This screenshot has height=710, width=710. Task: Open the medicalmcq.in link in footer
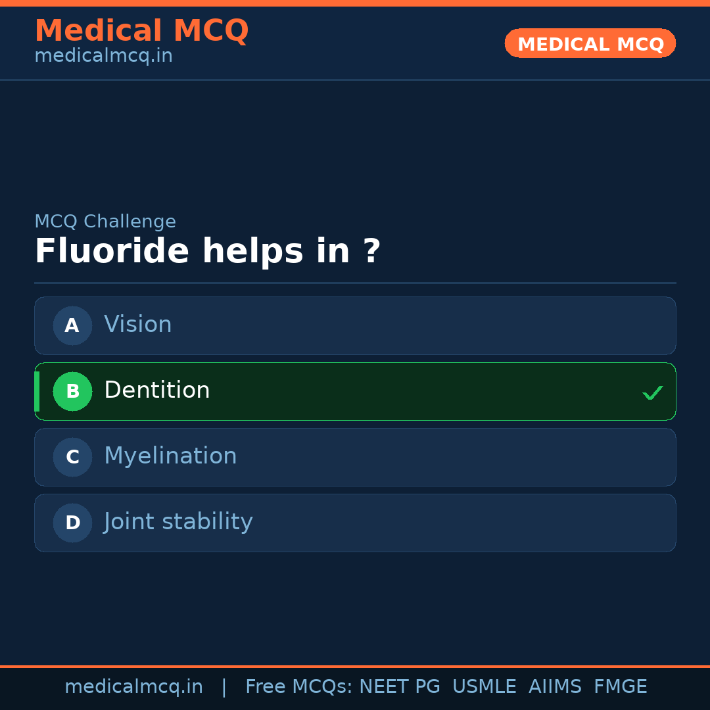click(x=133, y=687)
